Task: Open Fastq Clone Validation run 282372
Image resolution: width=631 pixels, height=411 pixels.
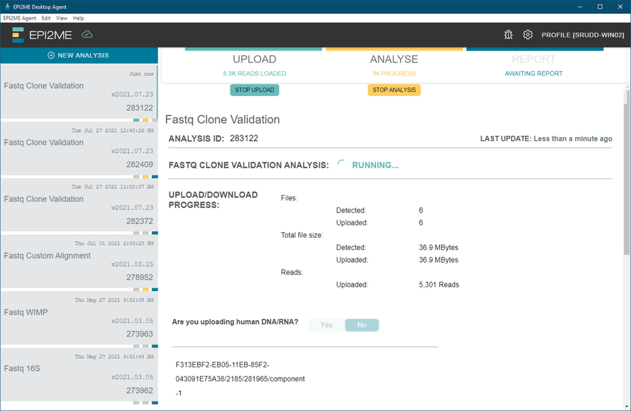Action: [x=79, y=205]
